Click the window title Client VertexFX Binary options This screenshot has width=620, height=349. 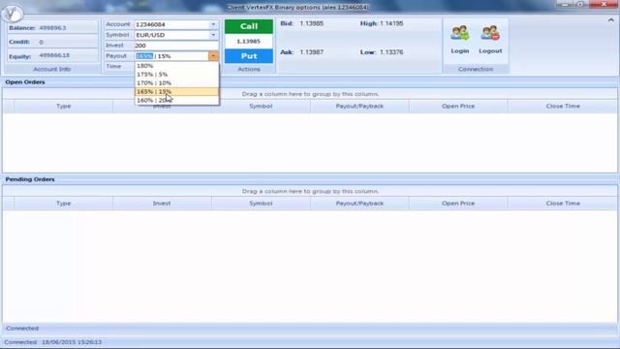pyautogui.click(x=297, y=8)
